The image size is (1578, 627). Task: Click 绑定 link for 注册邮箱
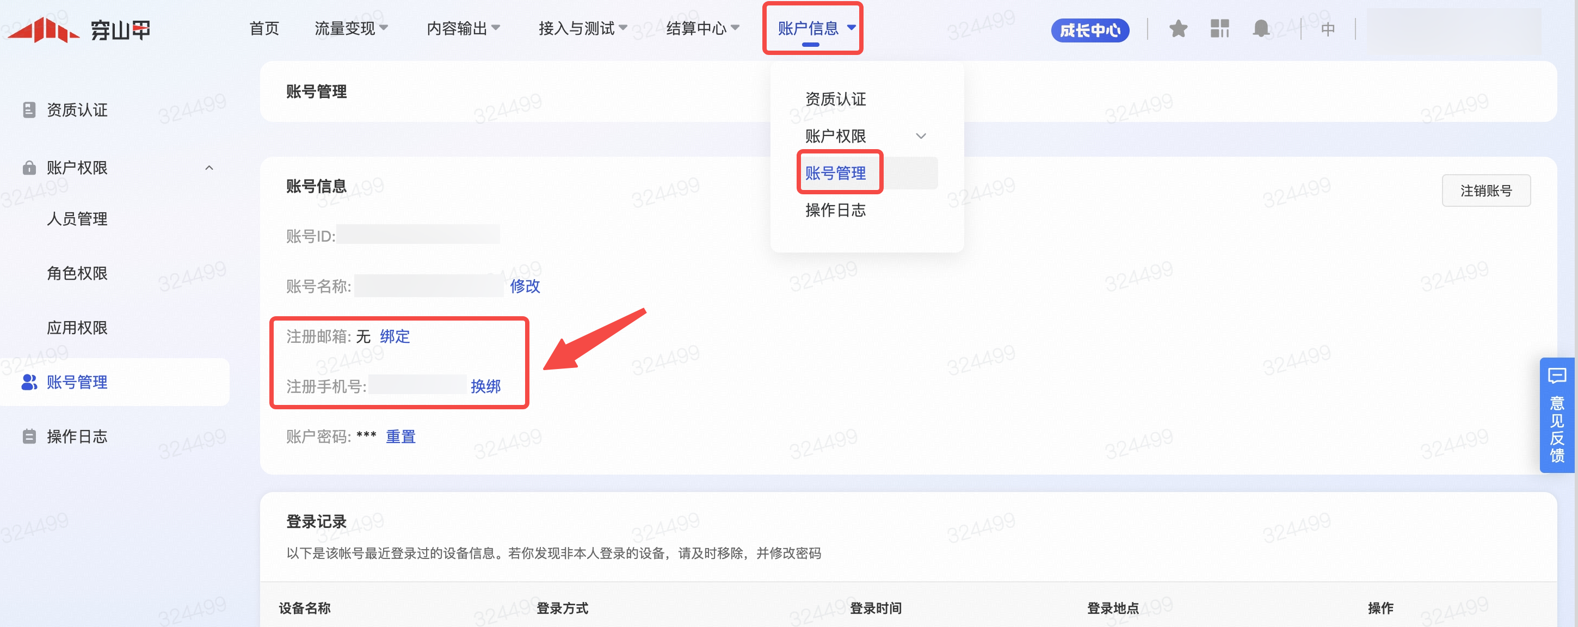tap(394, 336)
